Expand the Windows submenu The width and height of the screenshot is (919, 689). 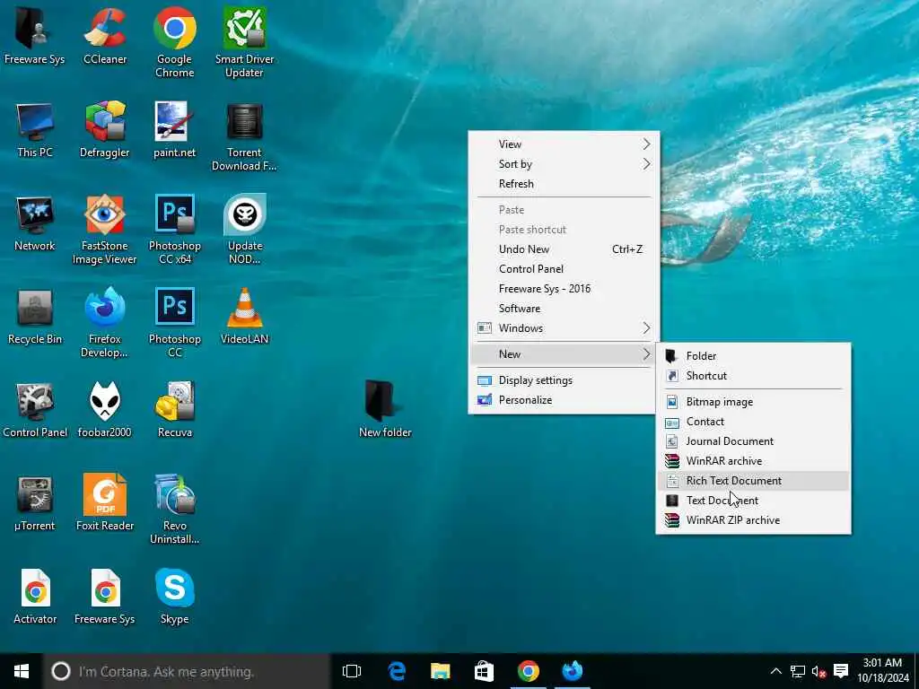click(x=564, y=328)
